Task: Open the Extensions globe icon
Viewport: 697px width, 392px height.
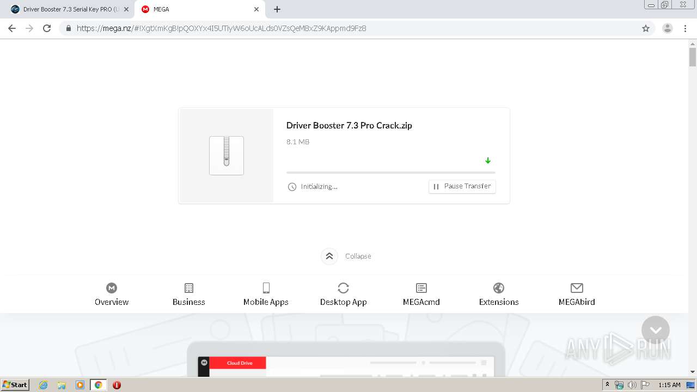Action: (x=499, y=288)
